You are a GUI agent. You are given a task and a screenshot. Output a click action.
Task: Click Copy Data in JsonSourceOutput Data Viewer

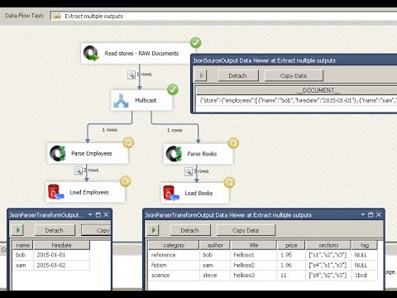pos(294,75)
